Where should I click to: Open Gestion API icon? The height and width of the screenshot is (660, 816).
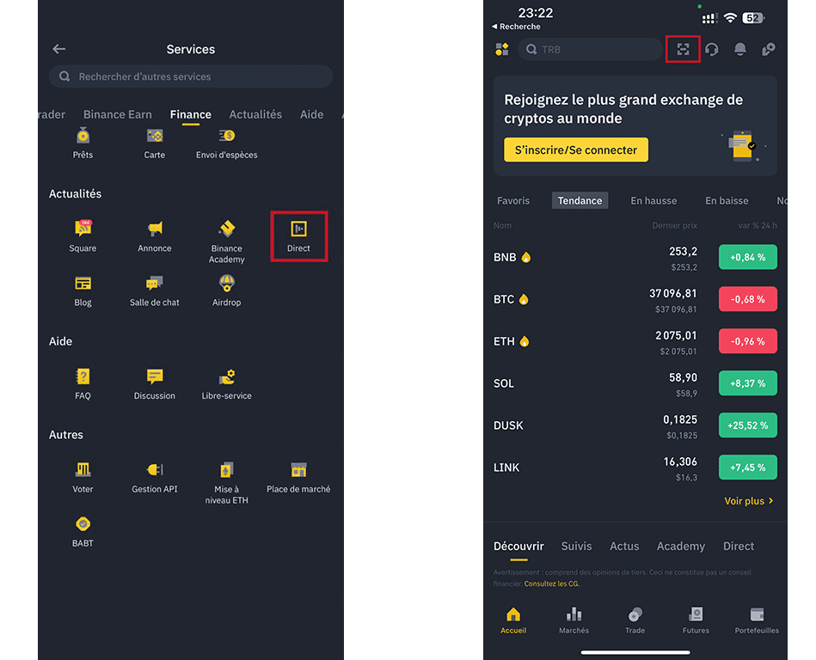coord(155,469)
